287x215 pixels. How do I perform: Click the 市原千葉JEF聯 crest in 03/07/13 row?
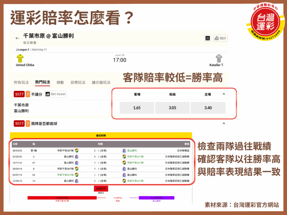(77, 175)
